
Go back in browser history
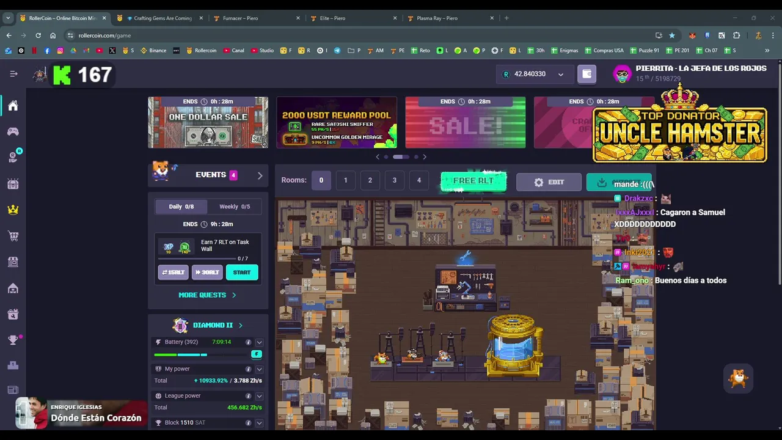coord(9,35)
